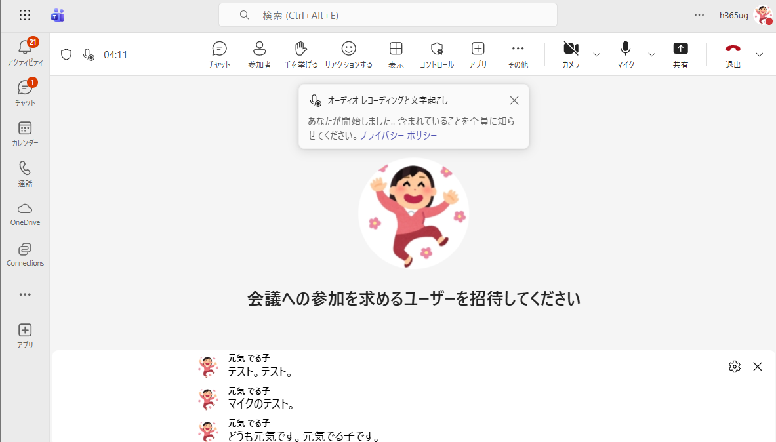Leave the meeting with the red phone button
The image size is (776, 442).
[733, 54]
